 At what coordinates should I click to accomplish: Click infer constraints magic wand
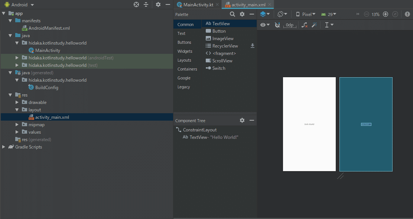314,25
